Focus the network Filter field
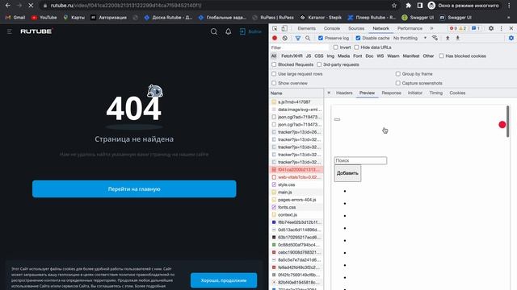 [299, 48]
